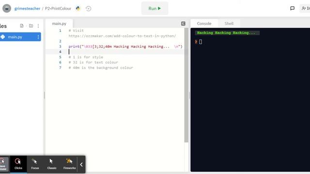Screen dimensions: 310x174
Task: Open the chat speech bubble icon
Action: [293, 8]
